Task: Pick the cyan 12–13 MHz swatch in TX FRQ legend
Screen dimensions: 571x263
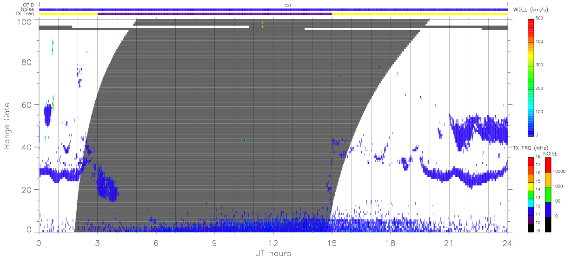Action: (x=531, y=202)
